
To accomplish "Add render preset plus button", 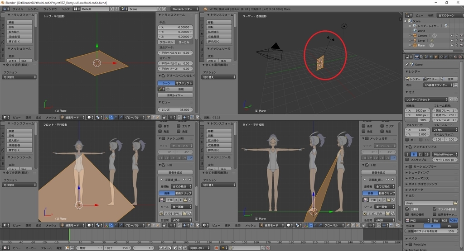I will click(450, 99).
